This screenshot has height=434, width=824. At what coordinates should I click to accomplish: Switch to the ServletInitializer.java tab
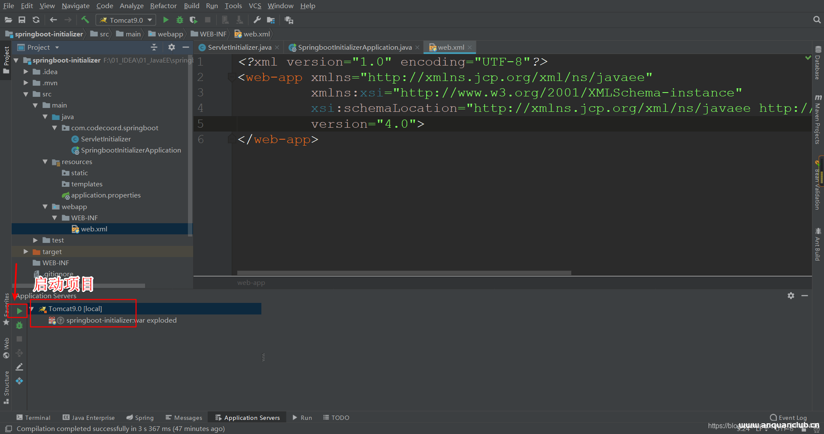[239, 47]
